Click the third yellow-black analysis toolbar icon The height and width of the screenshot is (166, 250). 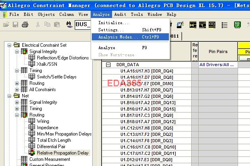(x=212, y=25)
